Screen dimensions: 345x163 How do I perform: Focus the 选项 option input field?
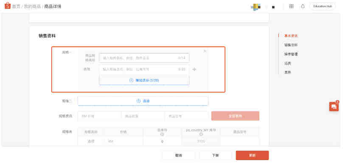[x=144, y=69]
